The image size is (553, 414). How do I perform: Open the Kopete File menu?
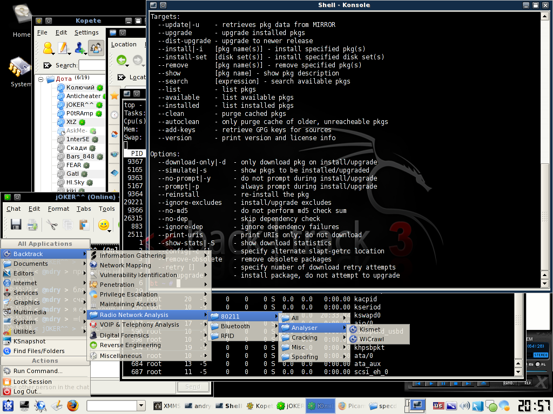click(42, 32)
